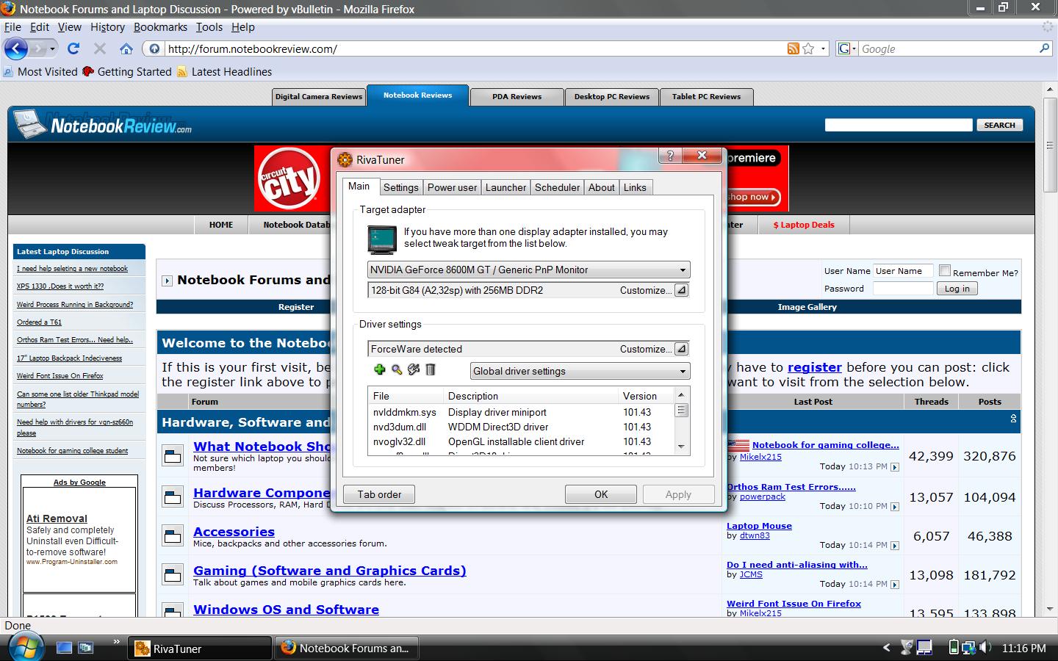Click the Firefox URL address field
Viewport: 1058px width, 661px height.
pos(474,48)
